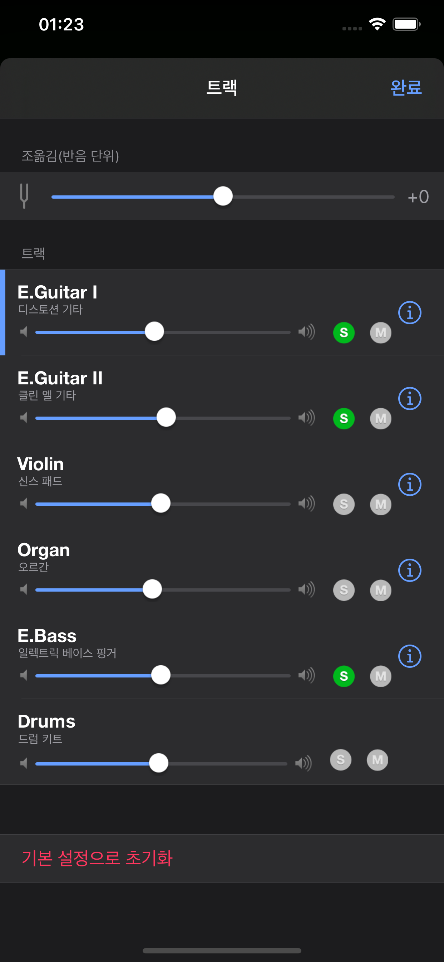Viewport: 444px width, 962px height.
Task: Tap 완료 to close track settings
Action: point(406,88)
